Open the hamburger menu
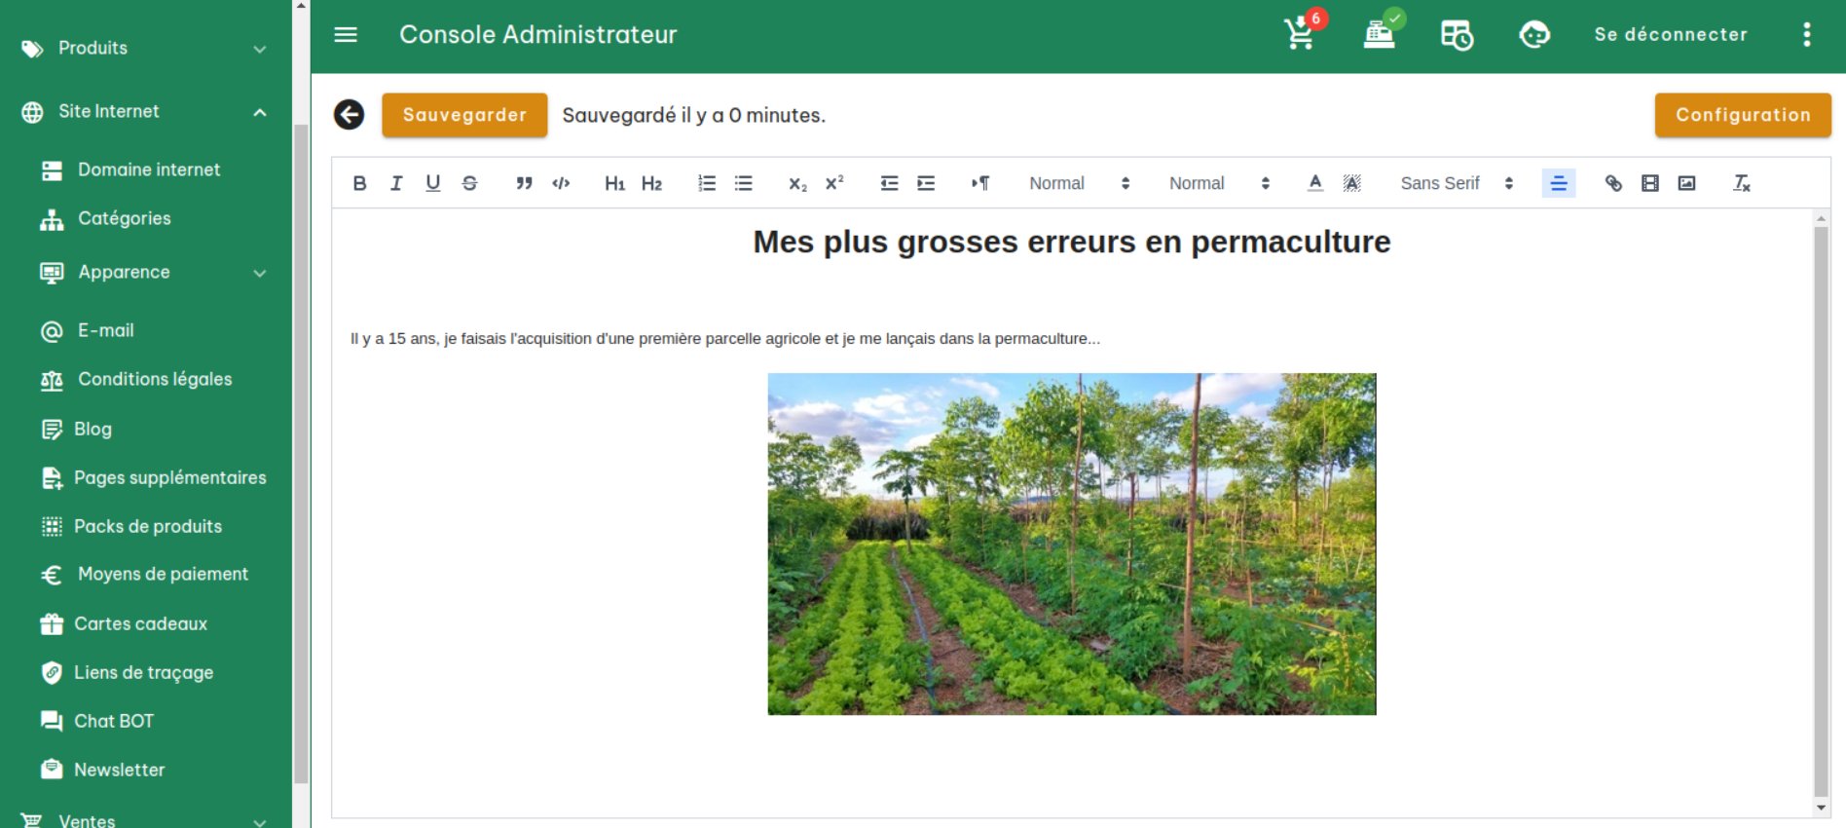Viewport: 1846px width, 828px height. 346,34
